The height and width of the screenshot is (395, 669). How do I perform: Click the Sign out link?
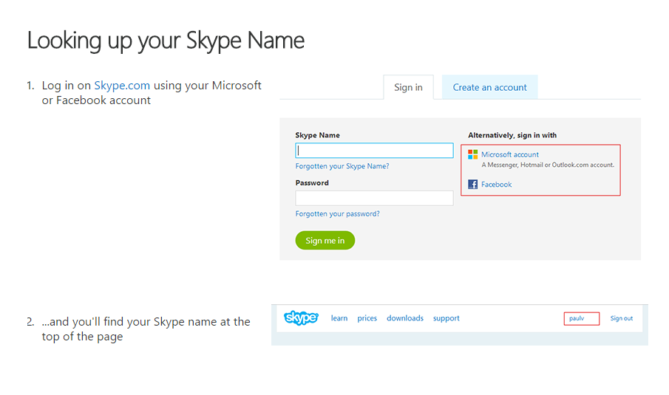pyautogui.click(x=622, y=318)
